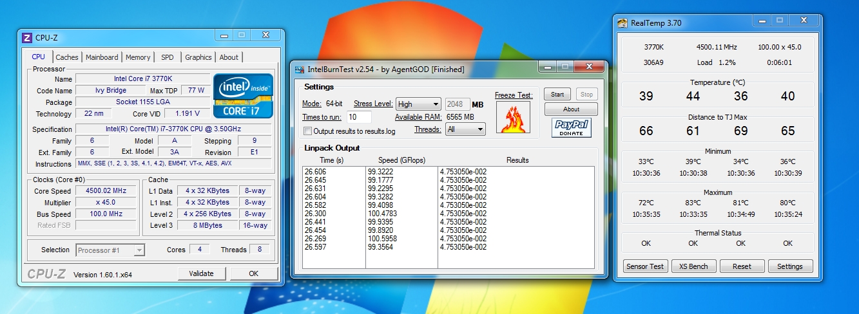Switch to the Caches tab
Viewport: 859px width, 314px height.
pyautogui.click(x=67, y=57)
